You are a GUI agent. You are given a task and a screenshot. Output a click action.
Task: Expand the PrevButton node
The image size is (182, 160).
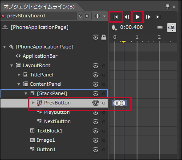(33, 103)
